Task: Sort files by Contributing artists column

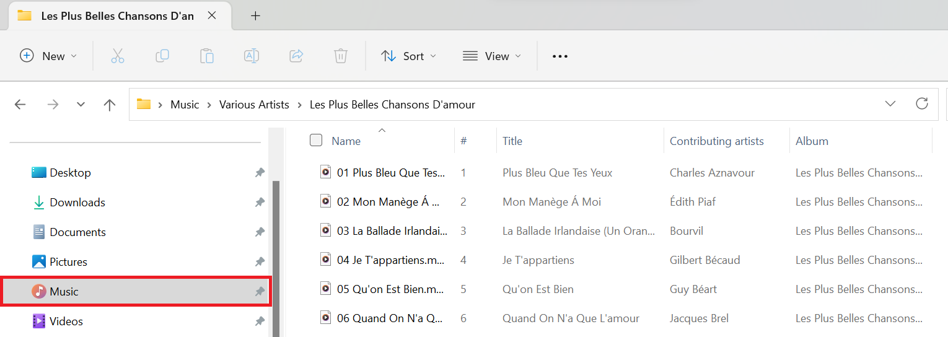Action: (716, 141)
